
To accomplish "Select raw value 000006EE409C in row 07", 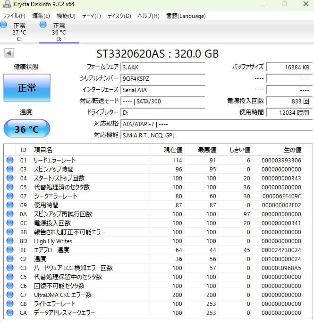I will (281, 196).
